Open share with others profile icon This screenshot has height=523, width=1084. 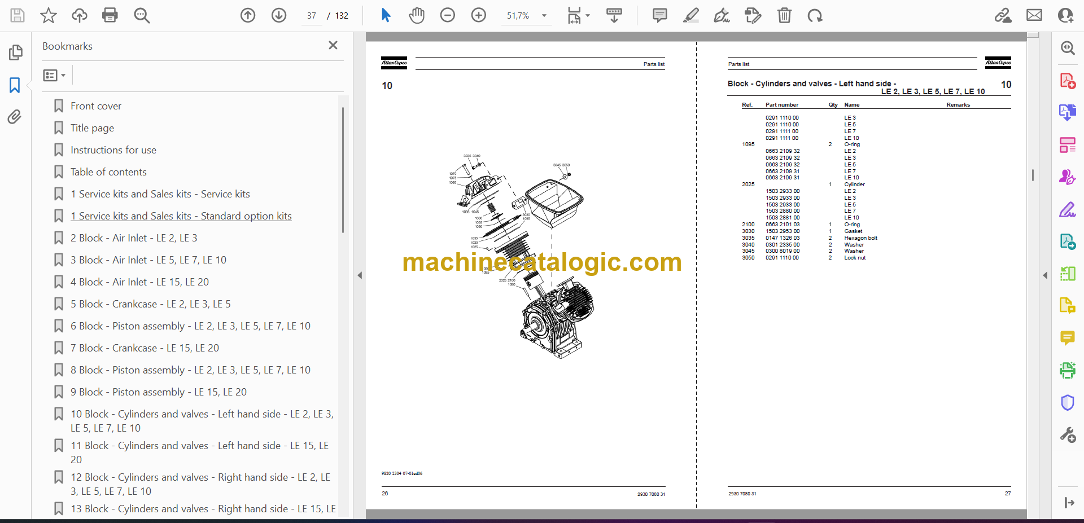pyautogui.click(x=1065, y=15)
